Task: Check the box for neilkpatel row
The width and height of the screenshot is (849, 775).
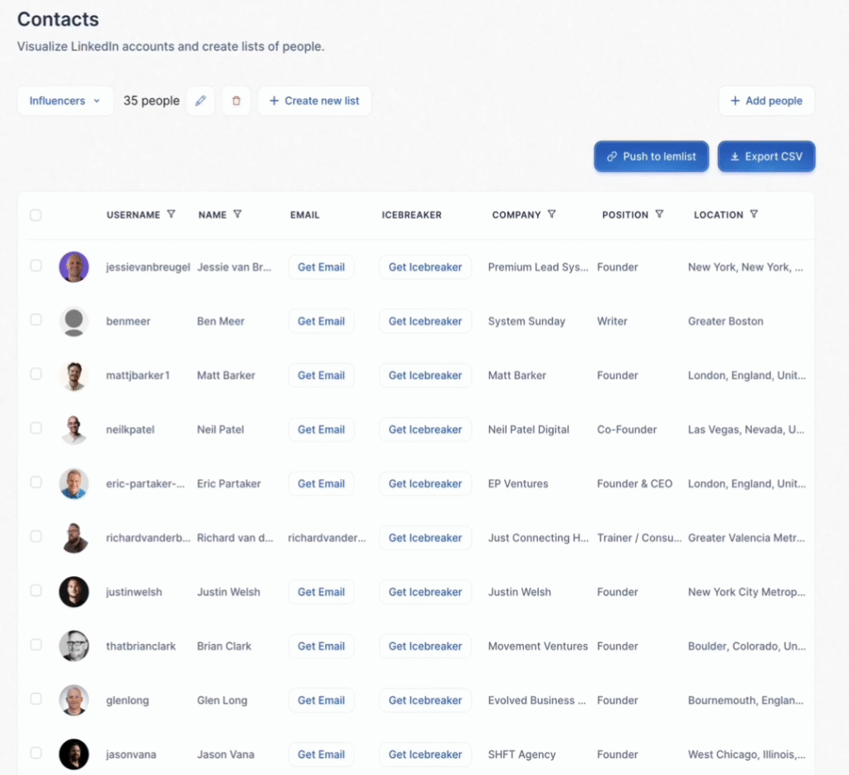Action: (36, 428)
